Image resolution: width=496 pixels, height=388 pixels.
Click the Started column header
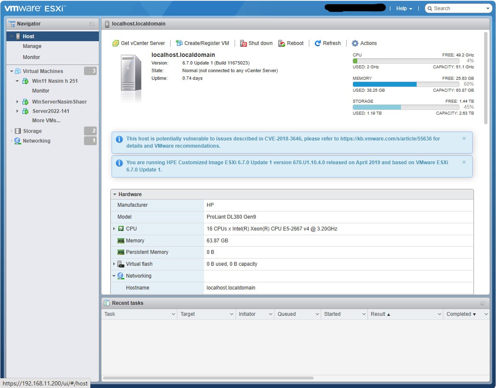(x=344, y=314)
